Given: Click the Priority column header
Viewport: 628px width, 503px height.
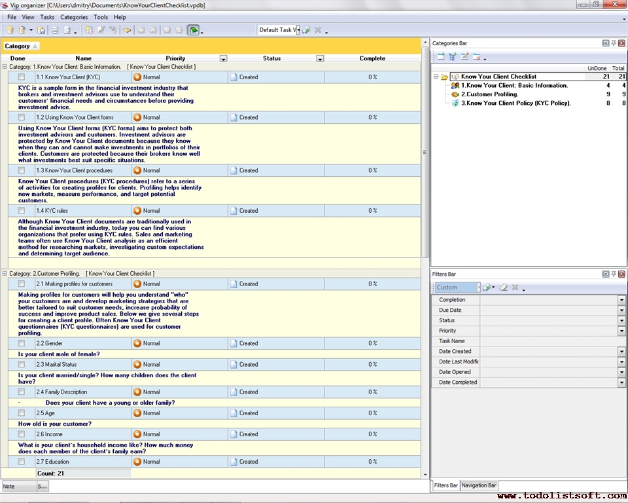Looking at the screenshot, I should [x=175, y=58].
